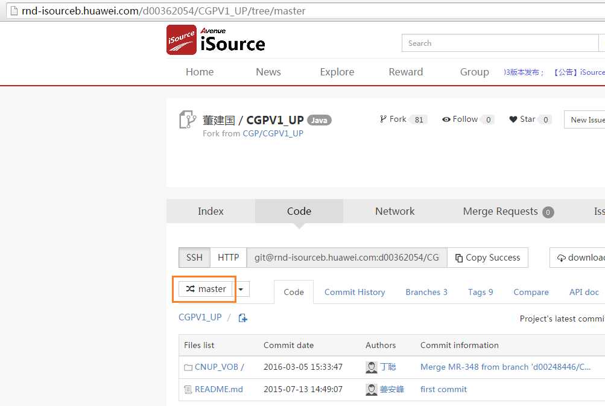605x406 pixels.
Task: Click the date 2015-07-13 14:49:07
Action: click(x=303, y=389)
